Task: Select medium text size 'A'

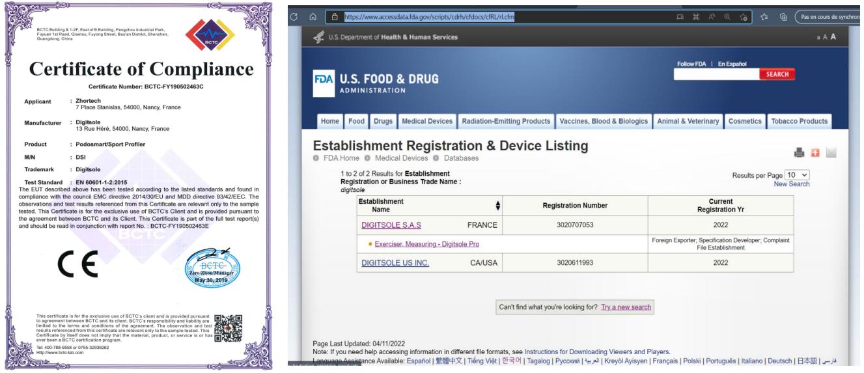Action: (825, 38)
